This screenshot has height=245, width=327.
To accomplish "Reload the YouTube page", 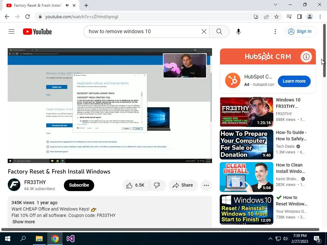I will point(27,17).
